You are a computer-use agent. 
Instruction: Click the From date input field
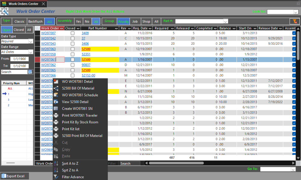pos(19,59)
